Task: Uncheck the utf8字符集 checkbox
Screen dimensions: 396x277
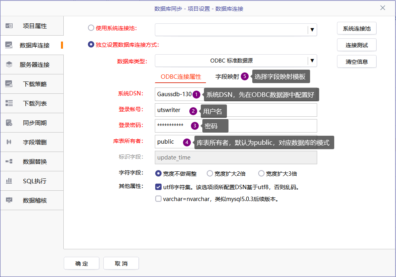Action: tap(158, 187)
